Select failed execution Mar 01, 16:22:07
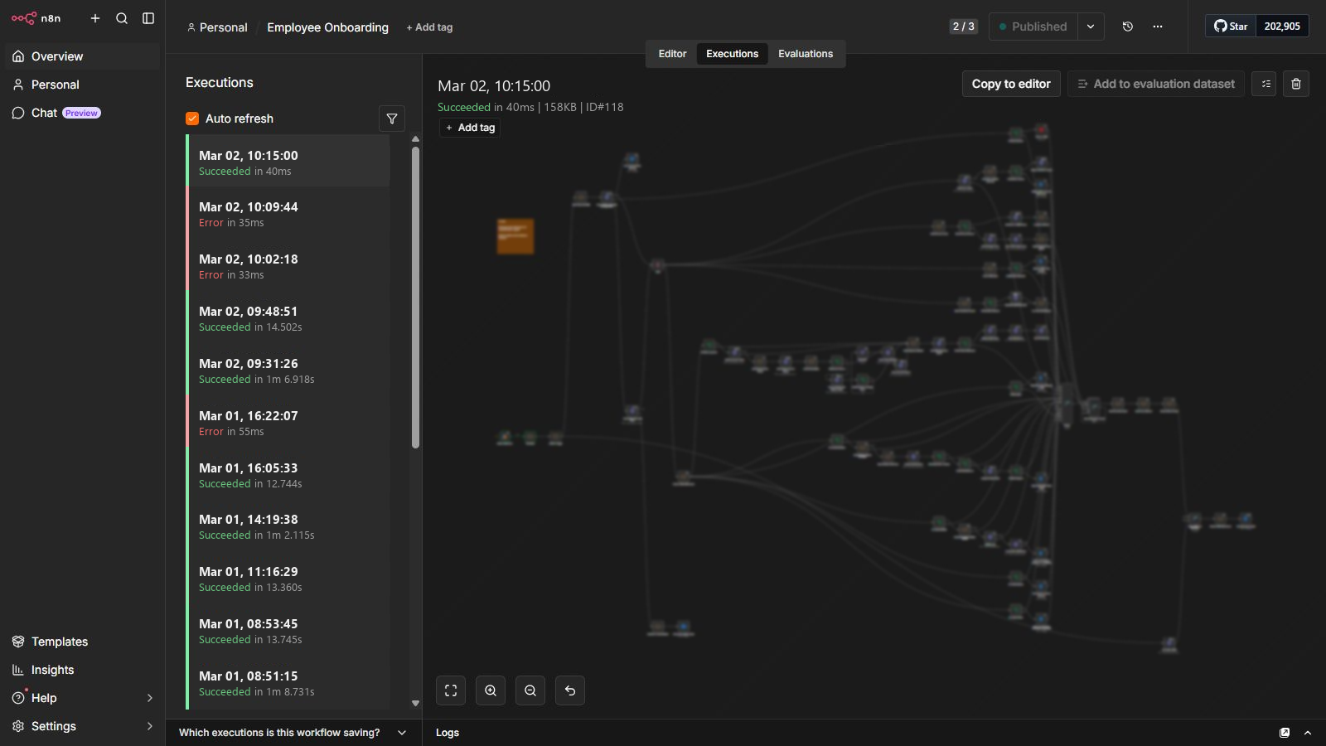The height and width of the screenshot is (746, 1326). point(288,422)
